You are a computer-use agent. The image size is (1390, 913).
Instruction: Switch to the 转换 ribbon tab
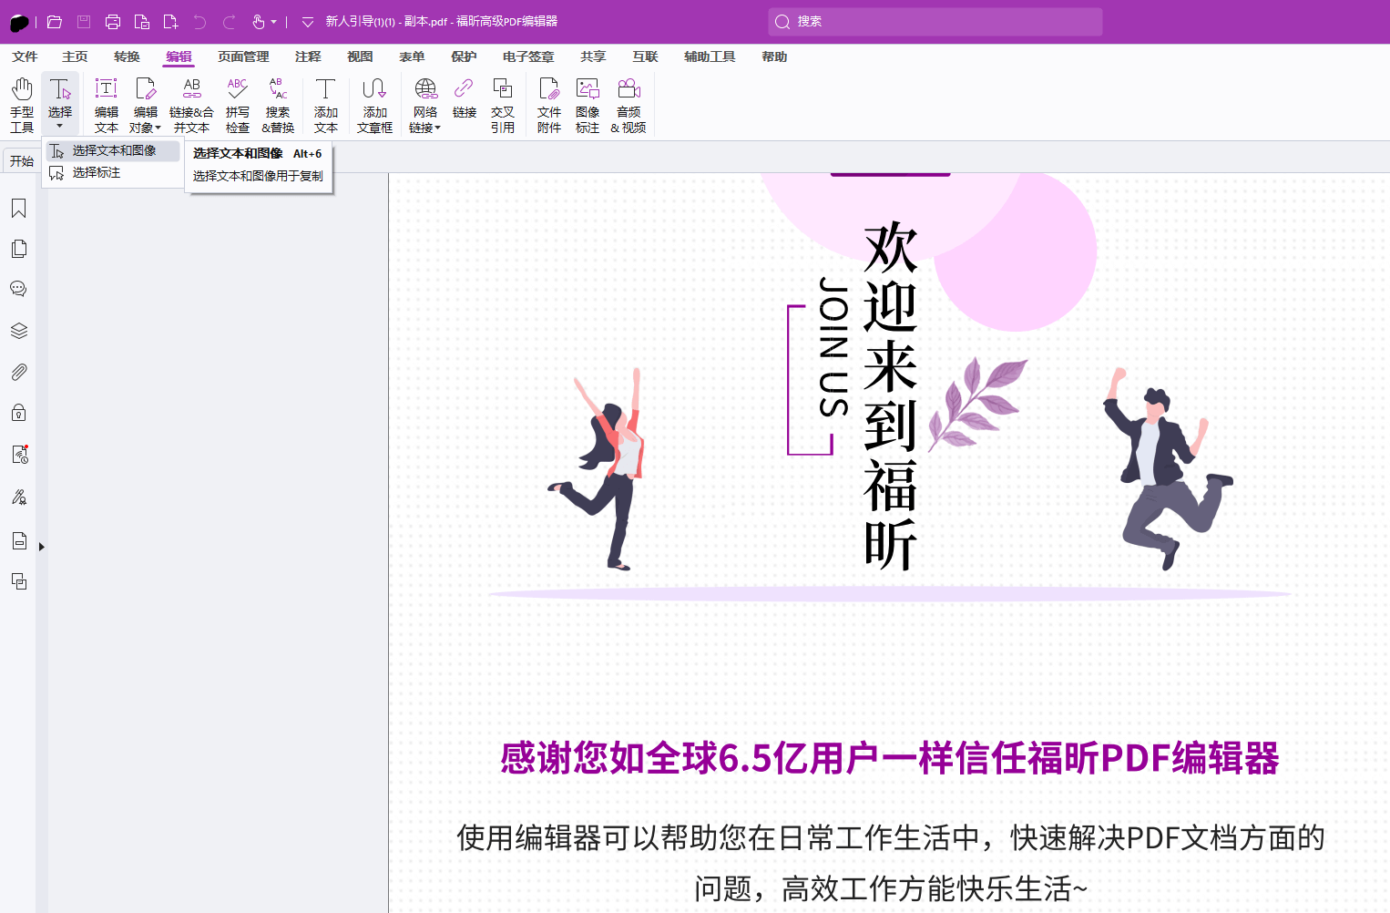point(127,56)
